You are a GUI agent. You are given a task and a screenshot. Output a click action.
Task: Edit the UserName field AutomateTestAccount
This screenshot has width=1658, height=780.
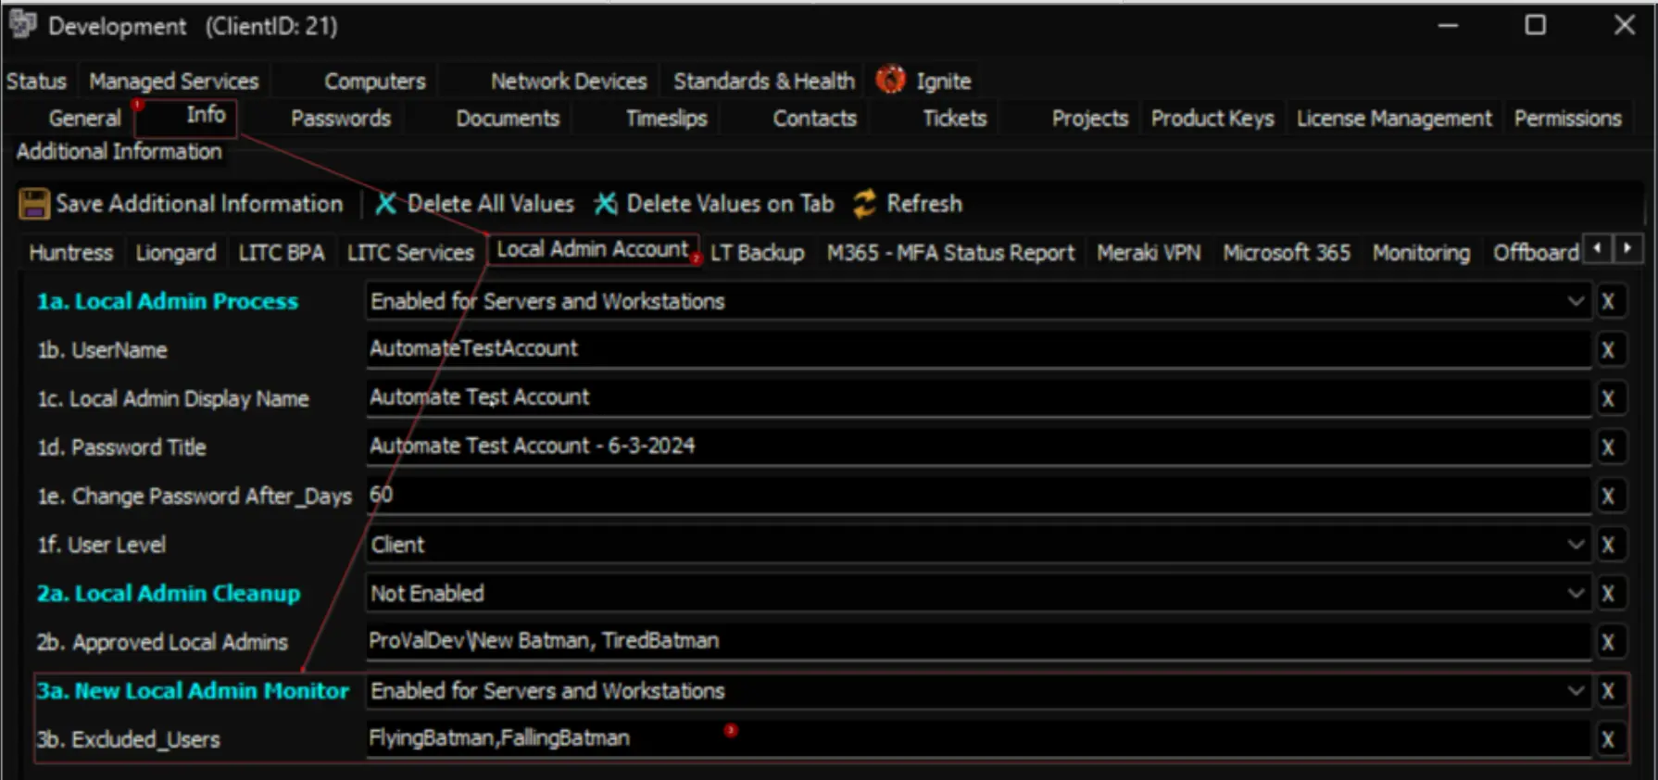coord(978,349)
